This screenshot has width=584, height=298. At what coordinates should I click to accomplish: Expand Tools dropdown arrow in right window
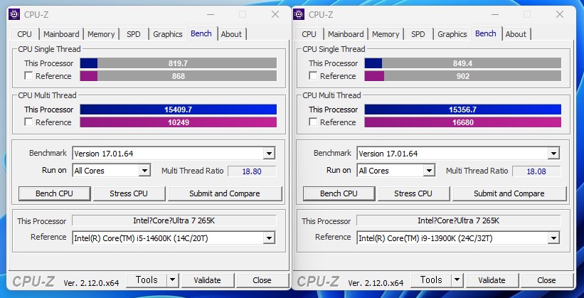[x=457, y=280]
